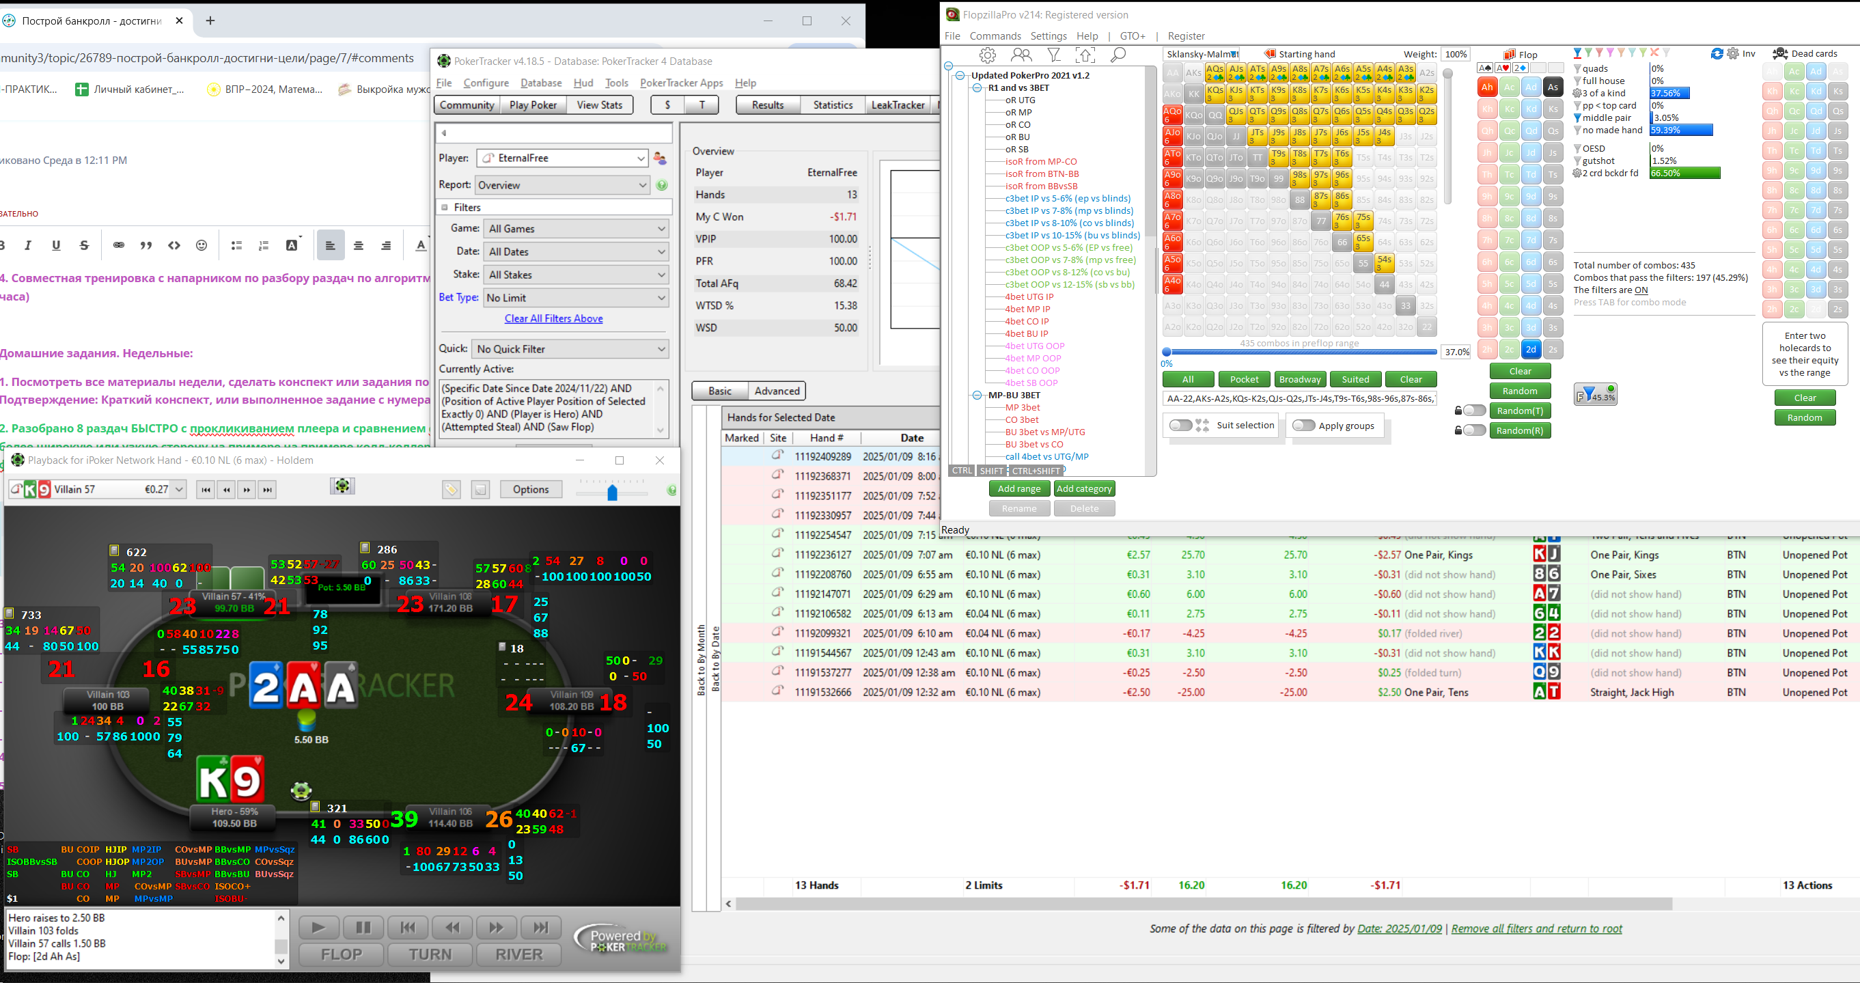
Task: Open the Report dropdown showing Overview
Action: click(x=562, y=186)
